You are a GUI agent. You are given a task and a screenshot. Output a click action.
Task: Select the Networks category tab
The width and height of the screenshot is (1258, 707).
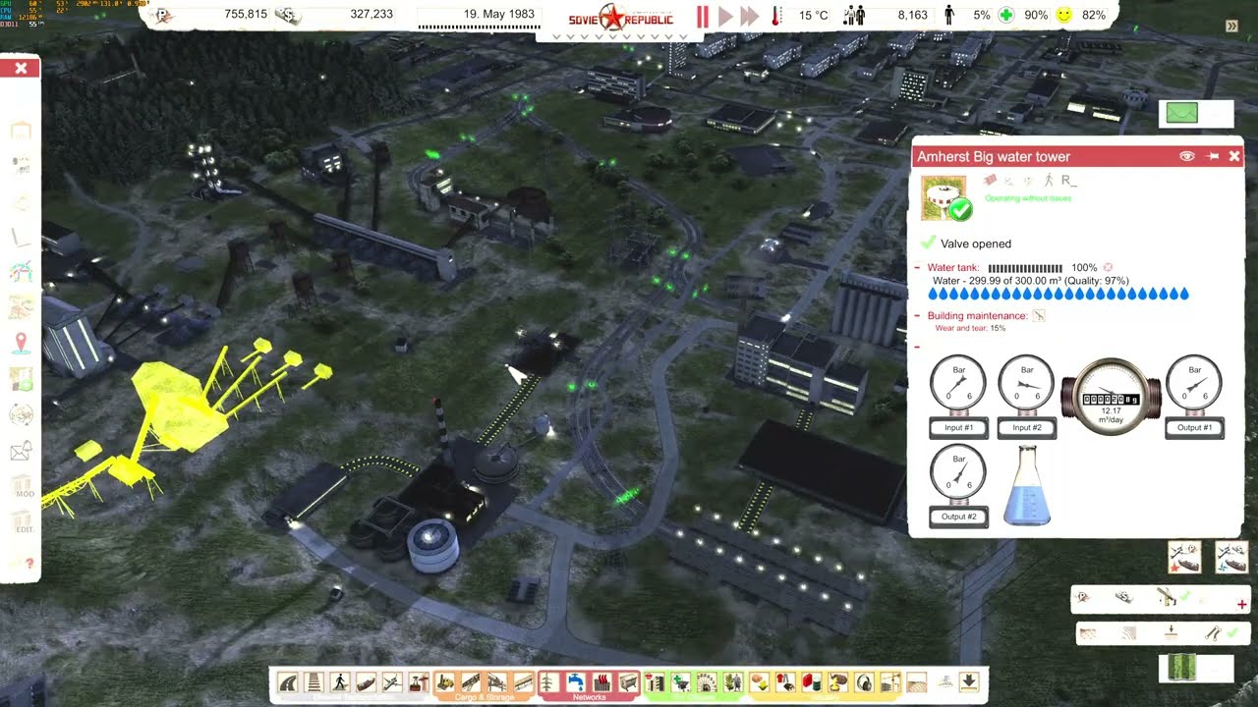[x=589, y=697]
